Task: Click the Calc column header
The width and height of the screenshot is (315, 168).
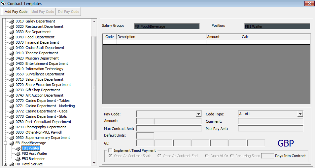Action: [x=275, y=37]
